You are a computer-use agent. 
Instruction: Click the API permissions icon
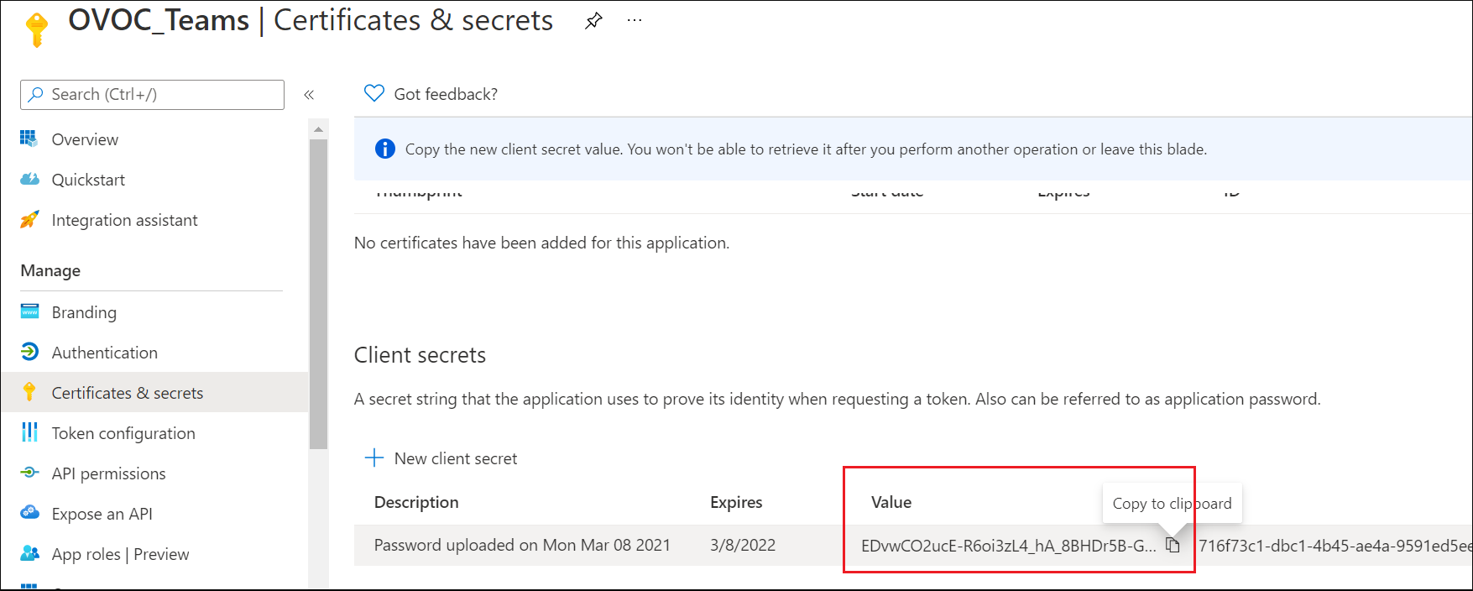[29, 473]
